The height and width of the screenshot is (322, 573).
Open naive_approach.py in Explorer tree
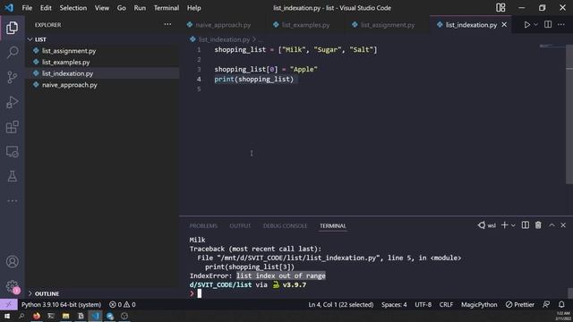tap(102, 85)
